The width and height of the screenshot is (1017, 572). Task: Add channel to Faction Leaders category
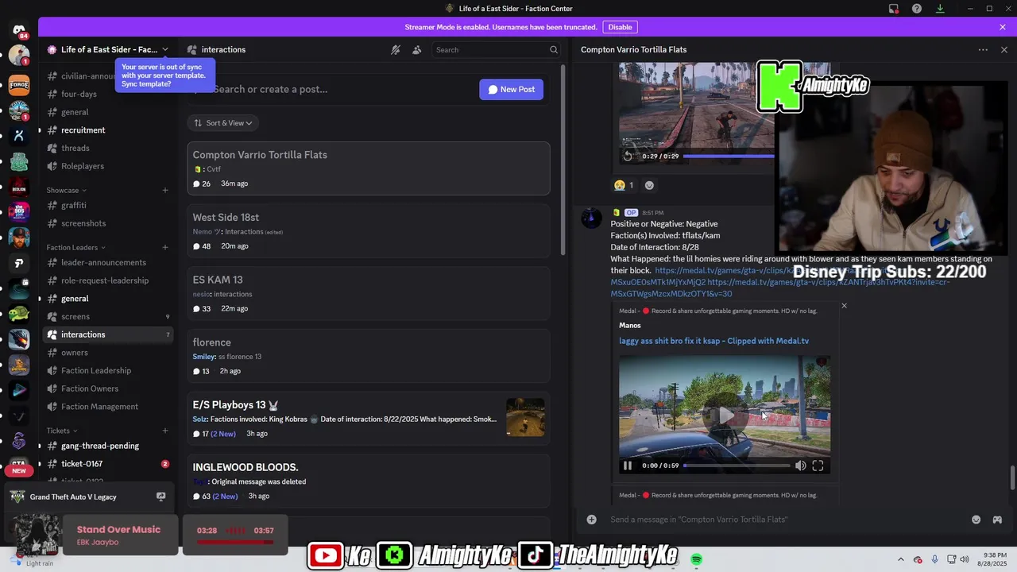tap(165, 247)
